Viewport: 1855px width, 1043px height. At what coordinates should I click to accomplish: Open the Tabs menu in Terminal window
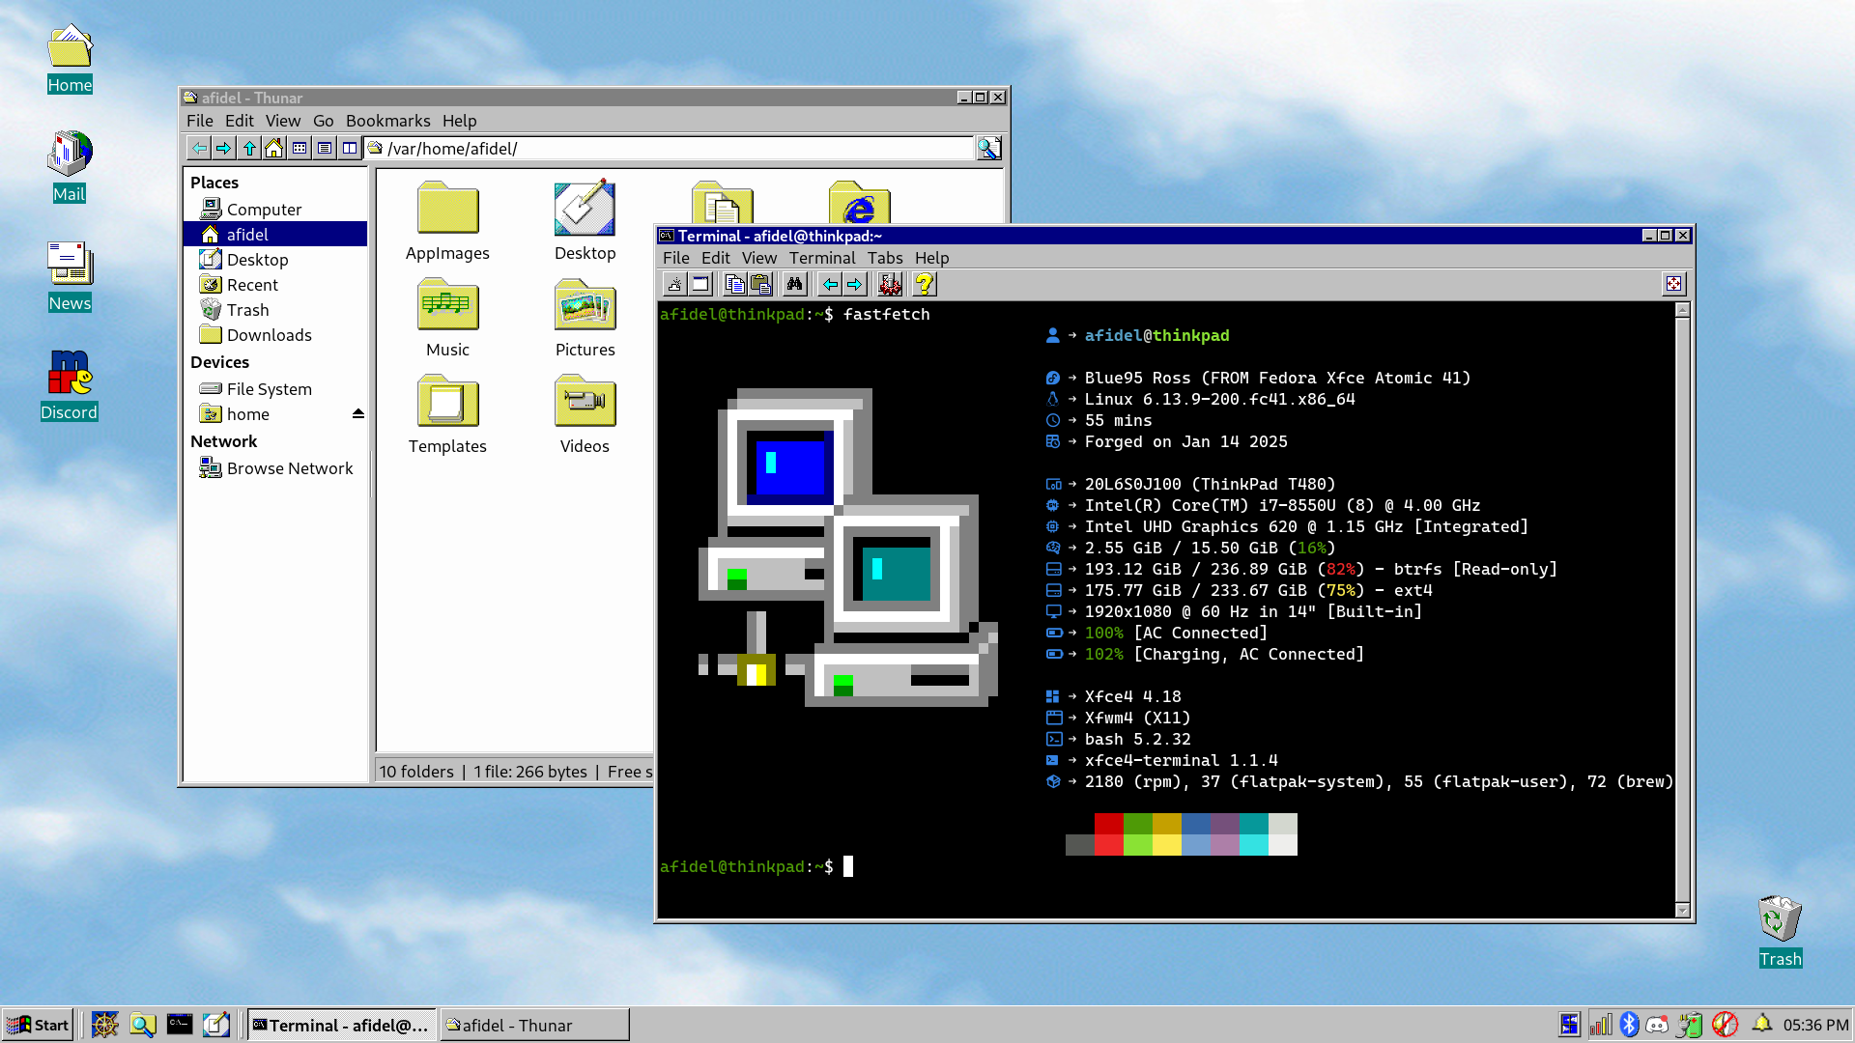click(x=885, y=258)
